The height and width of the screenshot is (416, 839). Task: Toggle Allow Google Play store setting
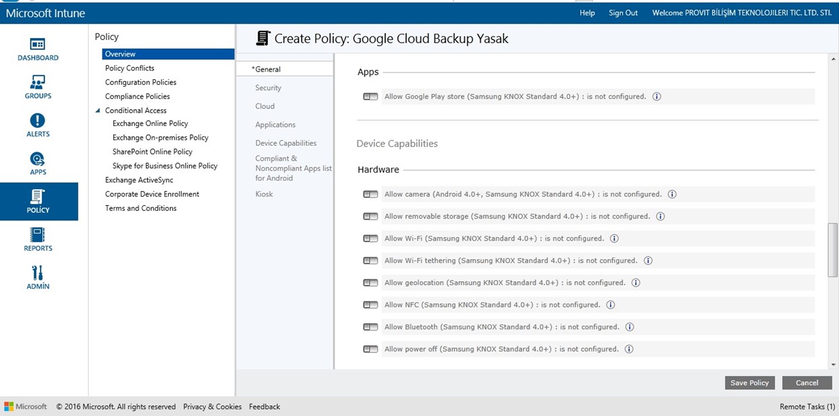click(370, 97)
